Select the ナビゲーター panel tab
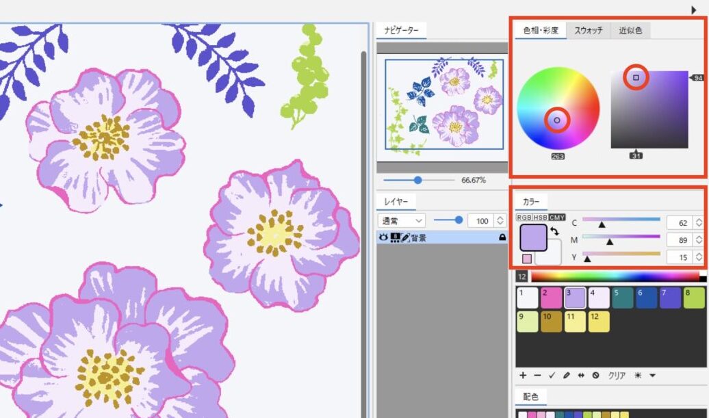This screenshot has width=709, height=418. coord(401,30)
